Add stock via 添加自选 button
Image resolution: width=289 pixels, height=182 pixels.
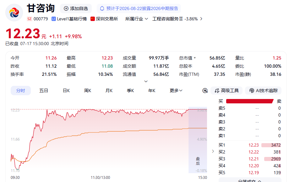(76, 8)
